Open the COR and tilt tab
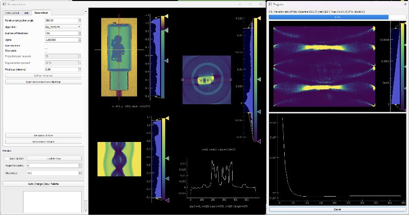 pos(12,13)
